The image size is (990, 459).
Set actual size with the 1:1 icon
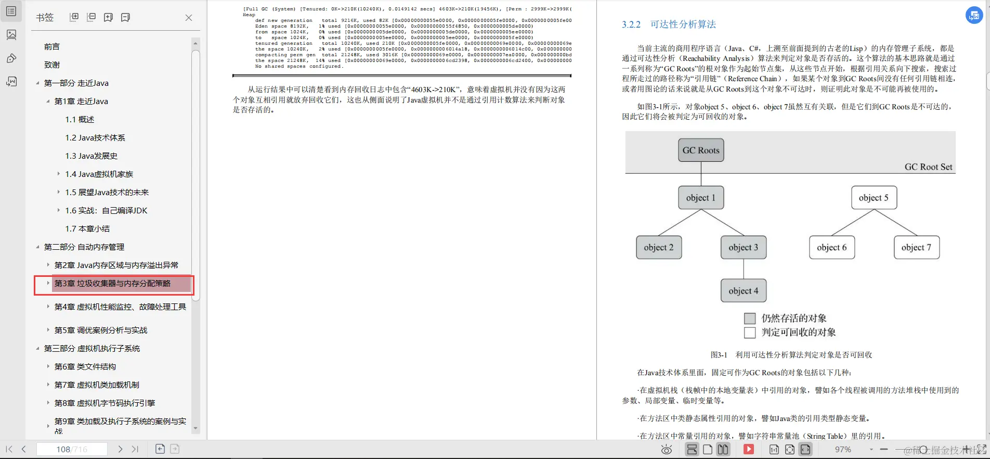pos(774,450)
